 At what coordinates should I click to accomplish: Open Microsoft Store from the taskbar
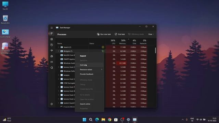click(116, 120)
